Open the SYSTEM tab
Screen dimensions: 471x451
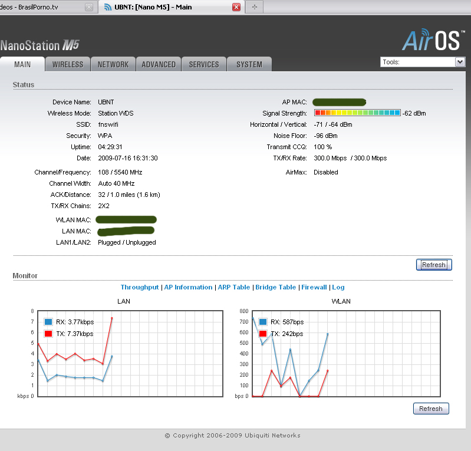(249, 64)
